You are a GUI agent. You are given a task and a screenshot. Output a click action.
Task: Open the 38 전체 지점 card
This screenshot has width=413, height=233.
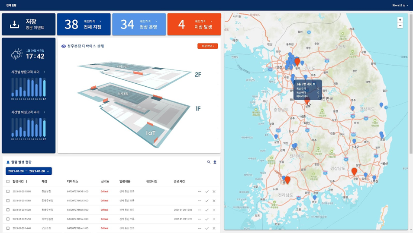pos(84,24)
